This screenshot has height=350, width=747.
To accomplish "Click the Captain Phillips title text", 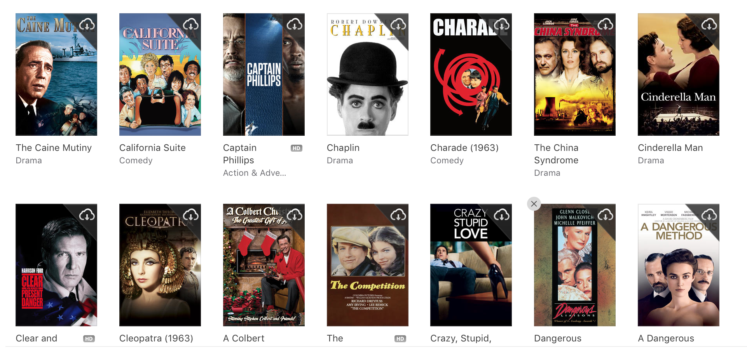I will (240, 154).
